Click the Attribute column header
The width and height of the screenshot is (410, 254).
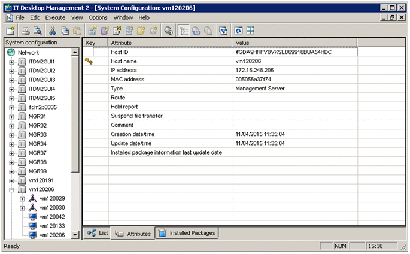pyautogui.click(x=169, y=43)
